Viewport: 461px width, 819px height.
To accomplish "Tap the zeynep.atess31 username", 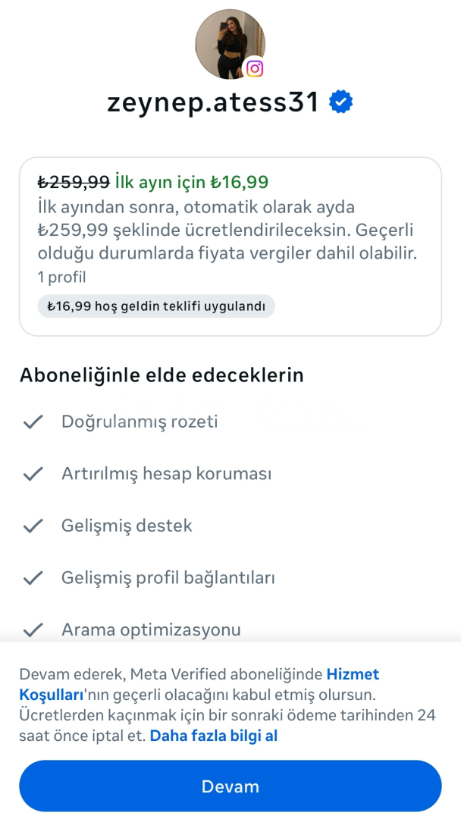I will click(x=213, y=102).
